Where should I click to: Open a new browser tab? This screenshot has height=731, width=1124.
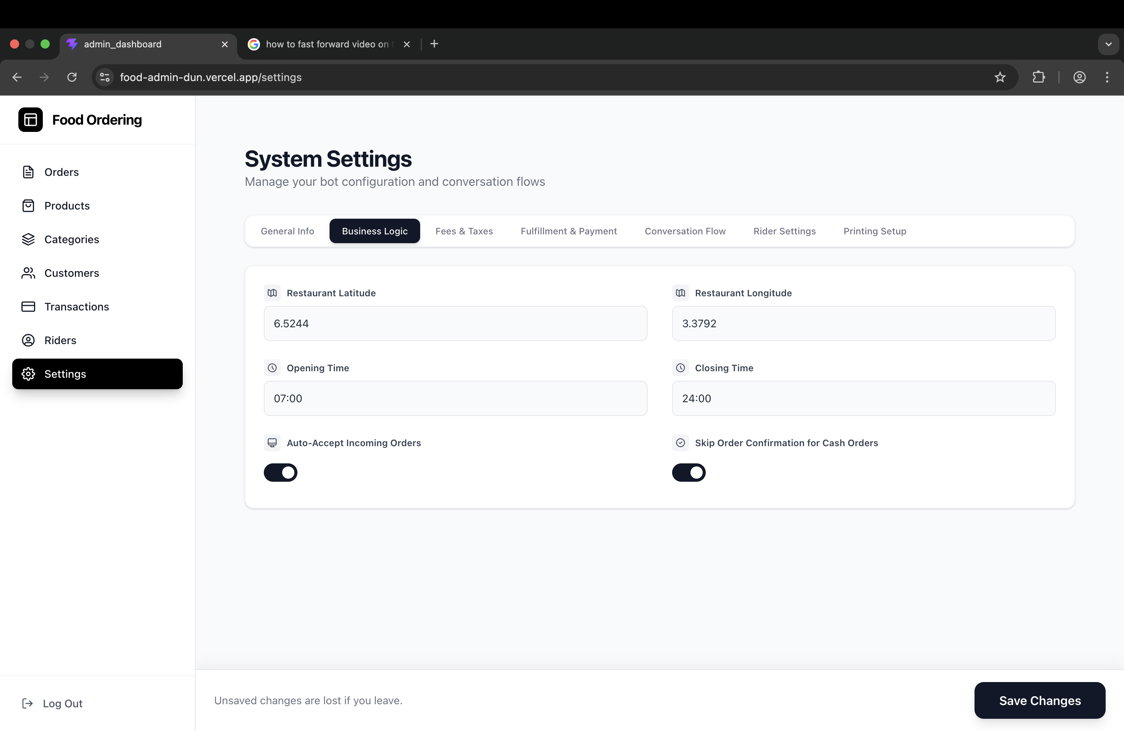tap(434, 44)
